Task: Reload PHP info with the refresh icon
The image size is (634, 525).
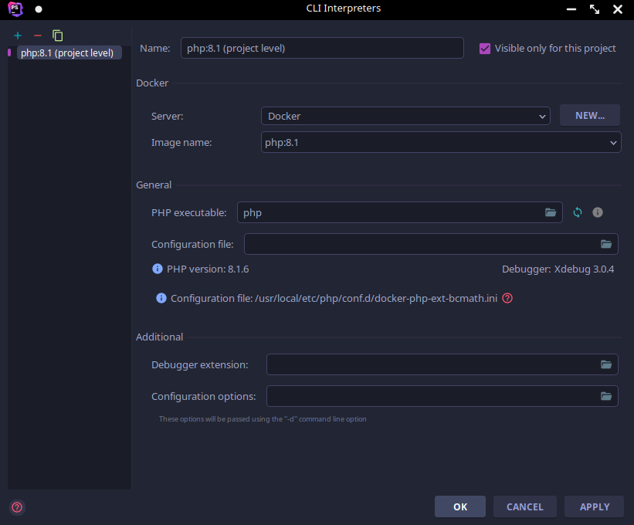Action: click(578, 212)
